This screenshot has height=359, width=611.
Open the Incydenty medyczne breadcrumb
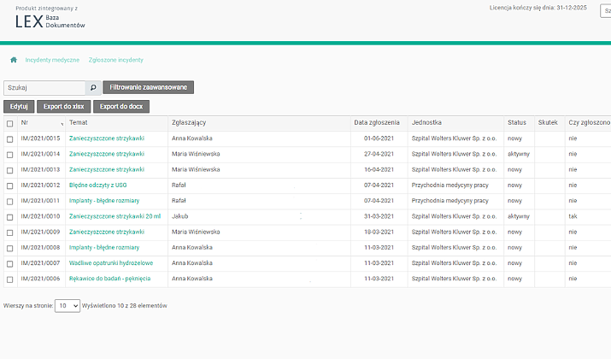[52, 61]
